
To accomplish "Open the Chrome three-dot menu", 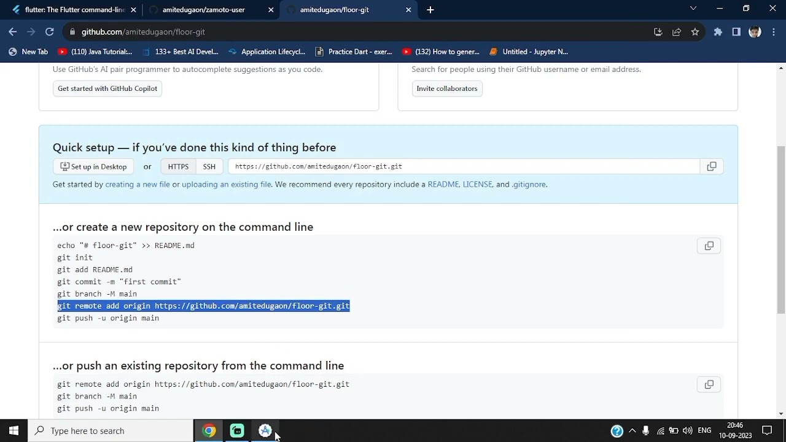I will click(772, 32).
